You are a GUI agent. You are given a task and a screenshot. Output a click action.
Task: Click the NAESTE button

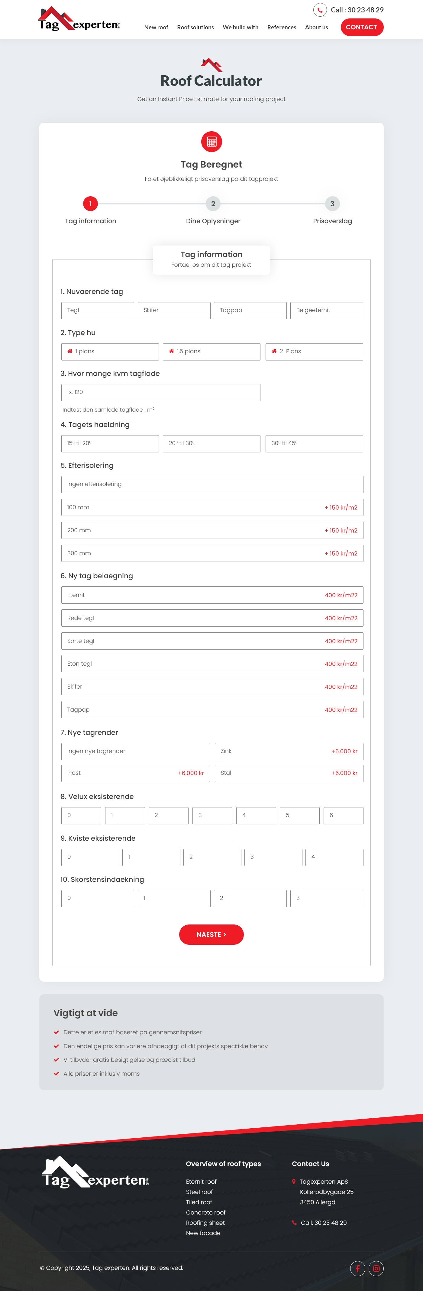[x=211, y=935]
